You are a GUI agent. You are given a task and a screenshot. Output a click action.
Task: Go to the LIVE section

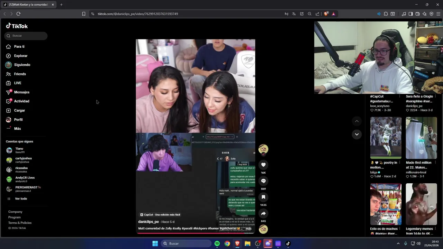pyautogui.click(x=14, y=83)
